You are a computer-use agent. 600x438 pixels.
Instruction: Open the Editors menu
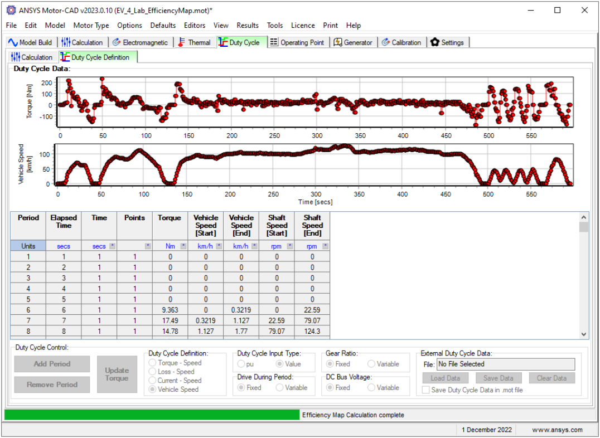point(195,25)
